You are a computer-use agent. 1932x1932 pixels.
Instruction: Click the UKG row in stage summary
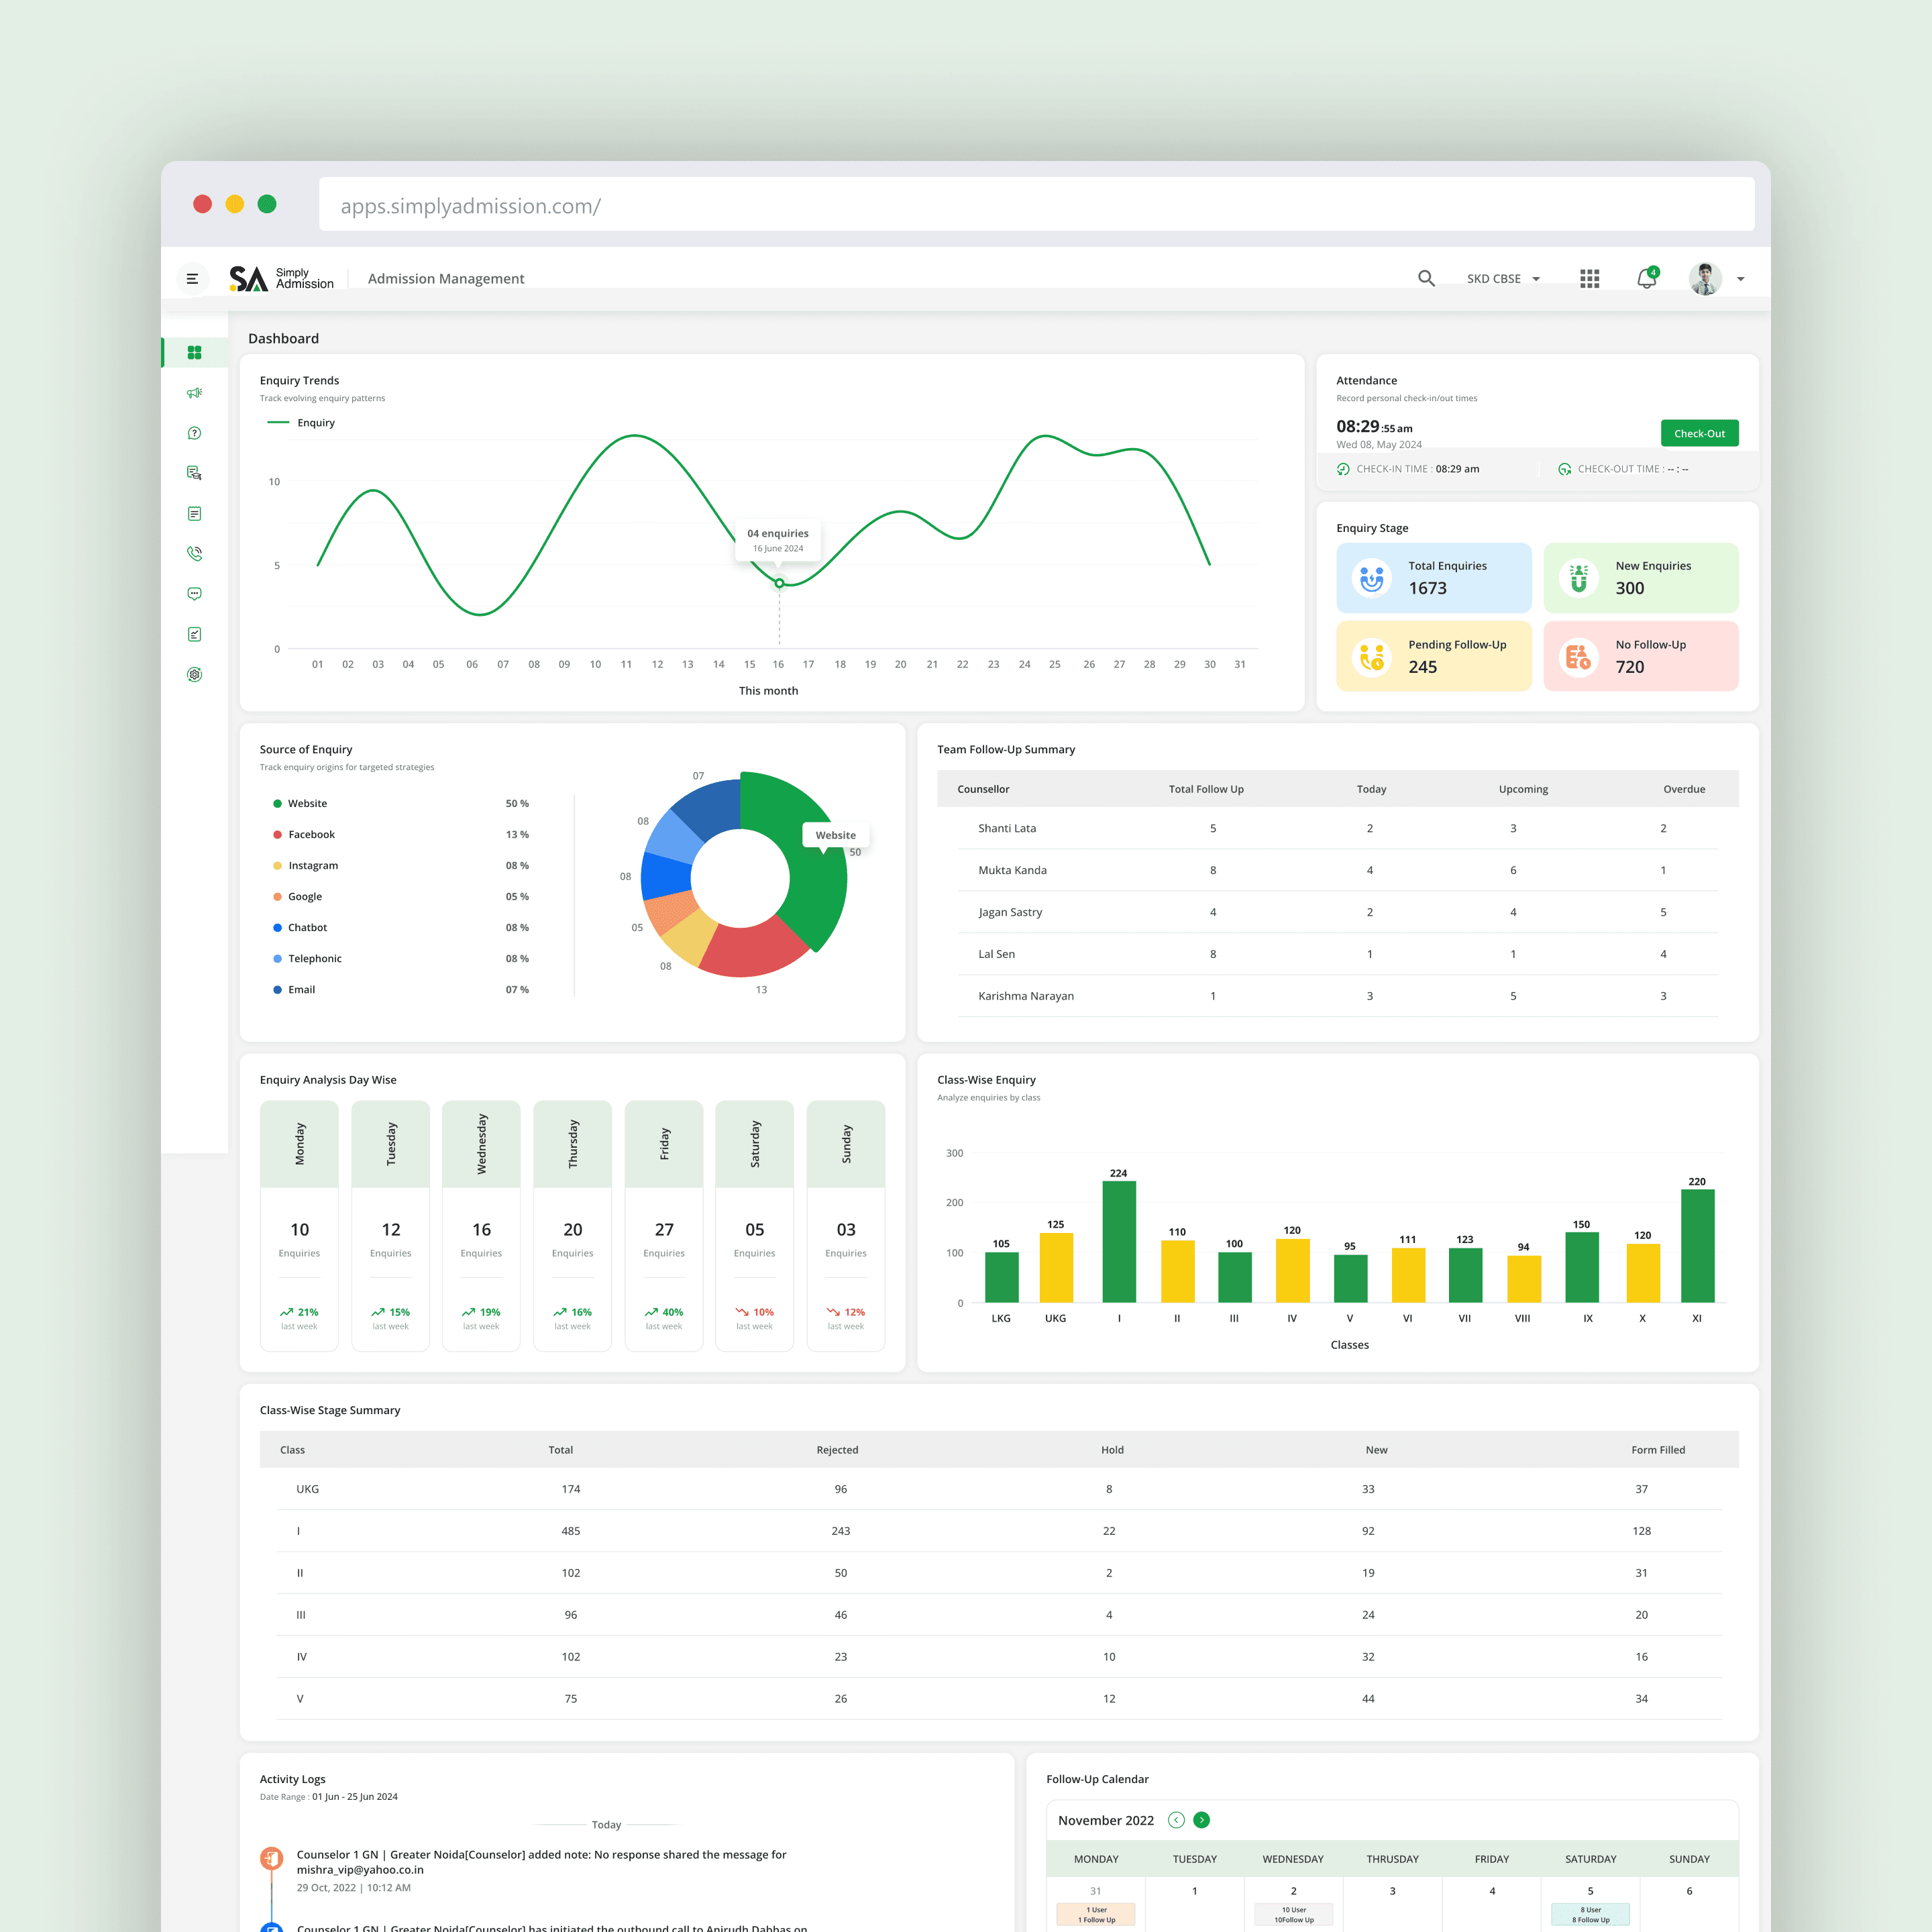[x=999, y=1489]
